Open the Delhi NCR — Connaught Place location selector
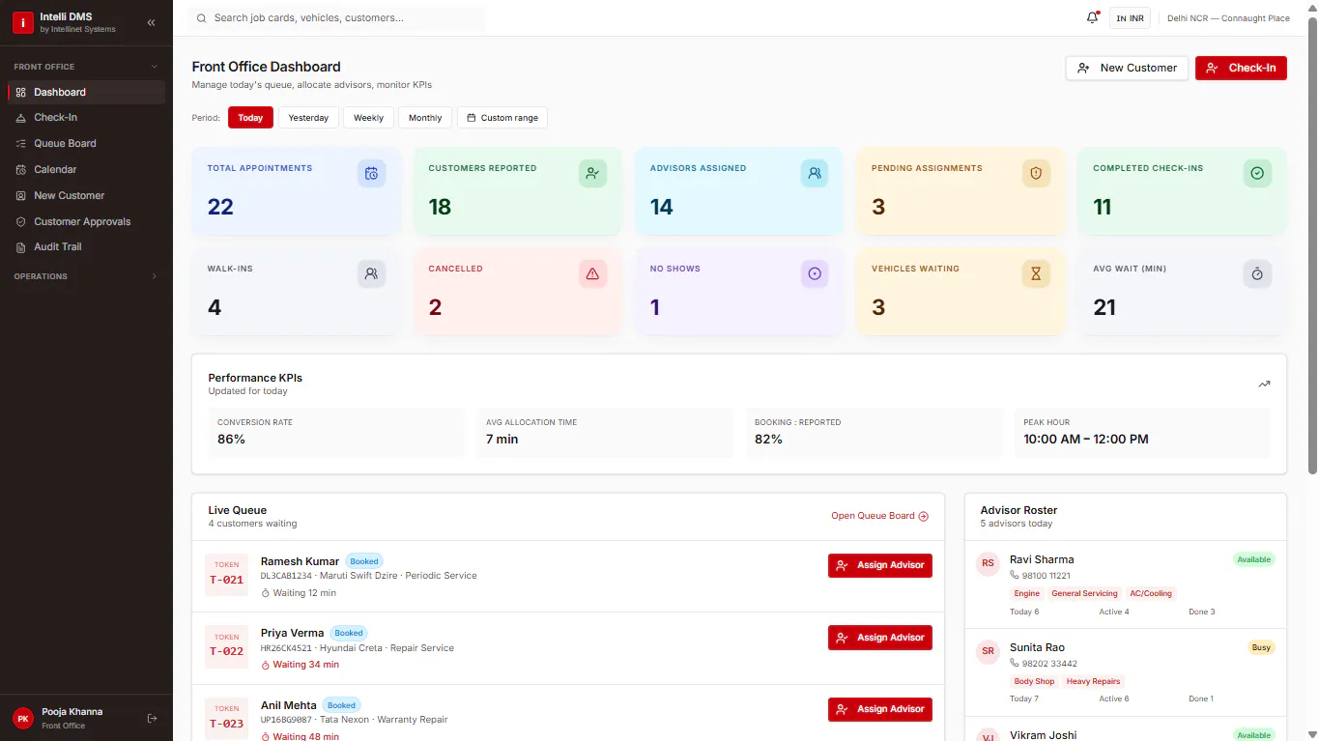Viewport: 1319px width, 741px height. click(1228, 18)
